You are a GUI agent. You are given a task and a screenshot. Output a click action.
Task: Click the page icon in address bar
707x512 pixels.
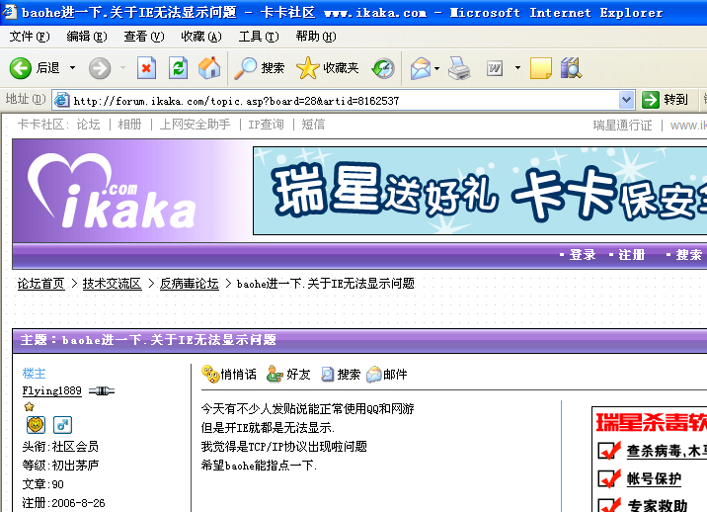[x=62, y=100]
